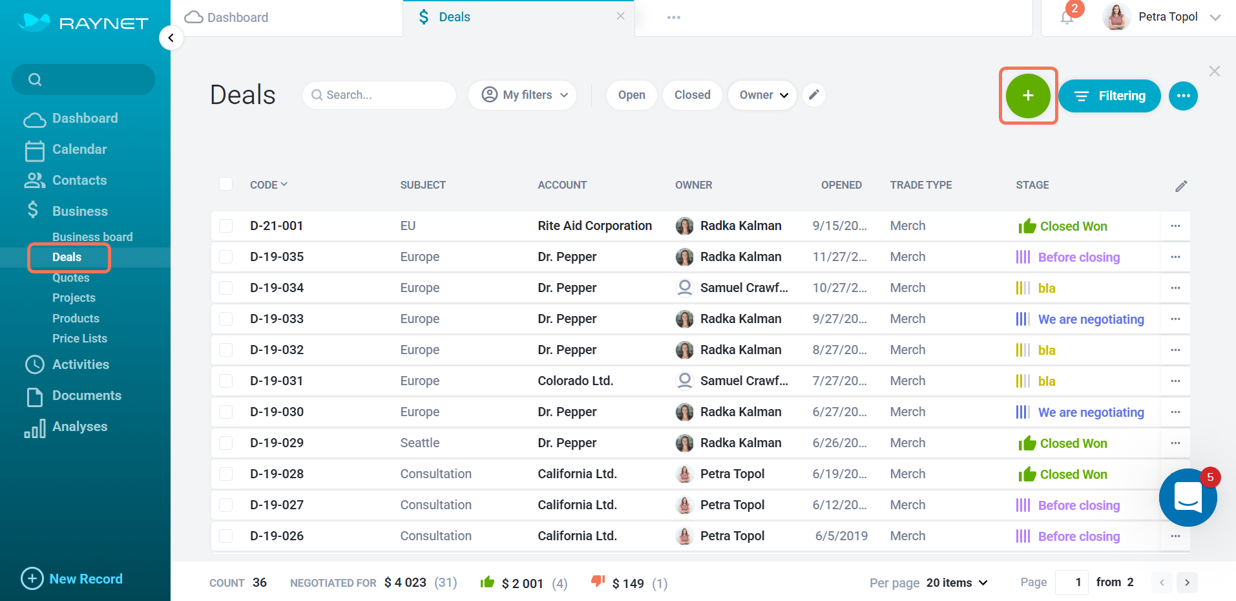Screen dimensions: 1236x601
Task: Click the green plus to add deal
Action: [1027, 95]
